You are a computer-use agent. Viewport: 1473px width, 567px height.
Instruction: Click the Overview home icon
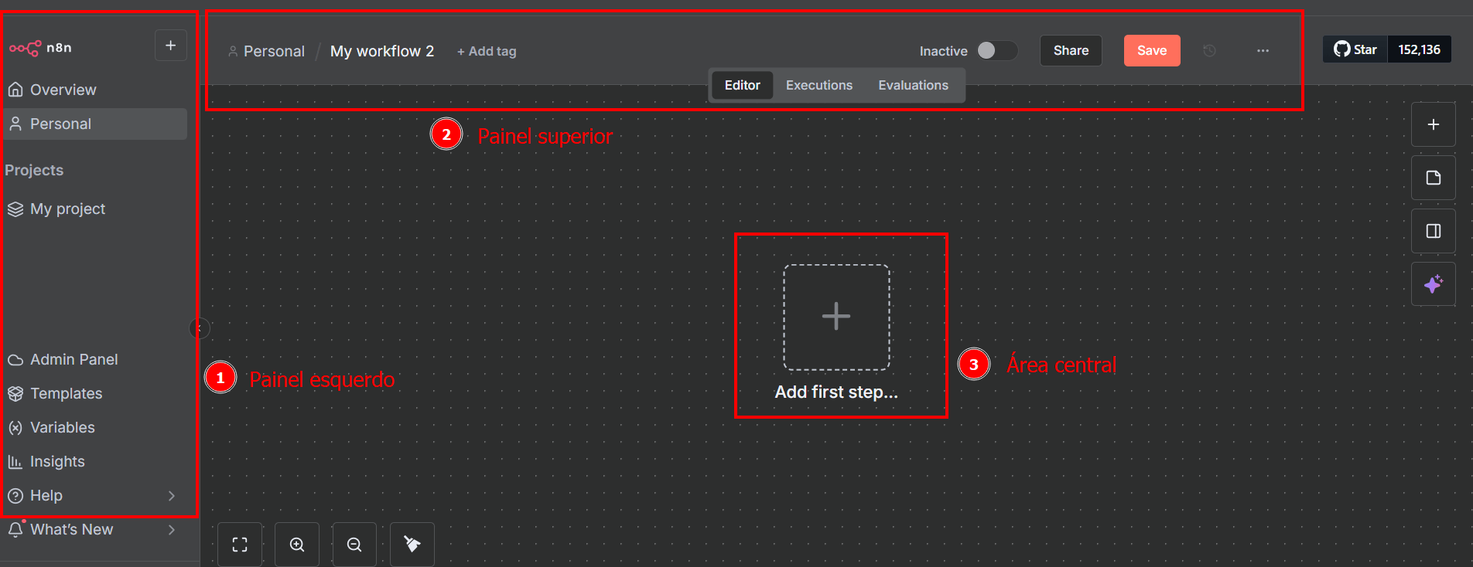tap(15, 90)
